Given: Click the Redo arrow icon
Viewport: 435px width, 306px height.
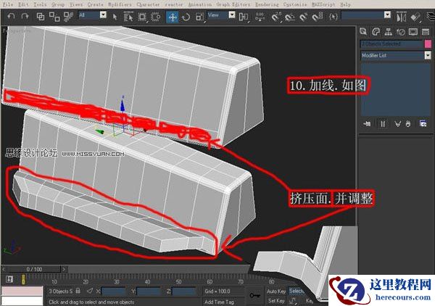Looking at the screenshot, I should [x=25, y=17].
